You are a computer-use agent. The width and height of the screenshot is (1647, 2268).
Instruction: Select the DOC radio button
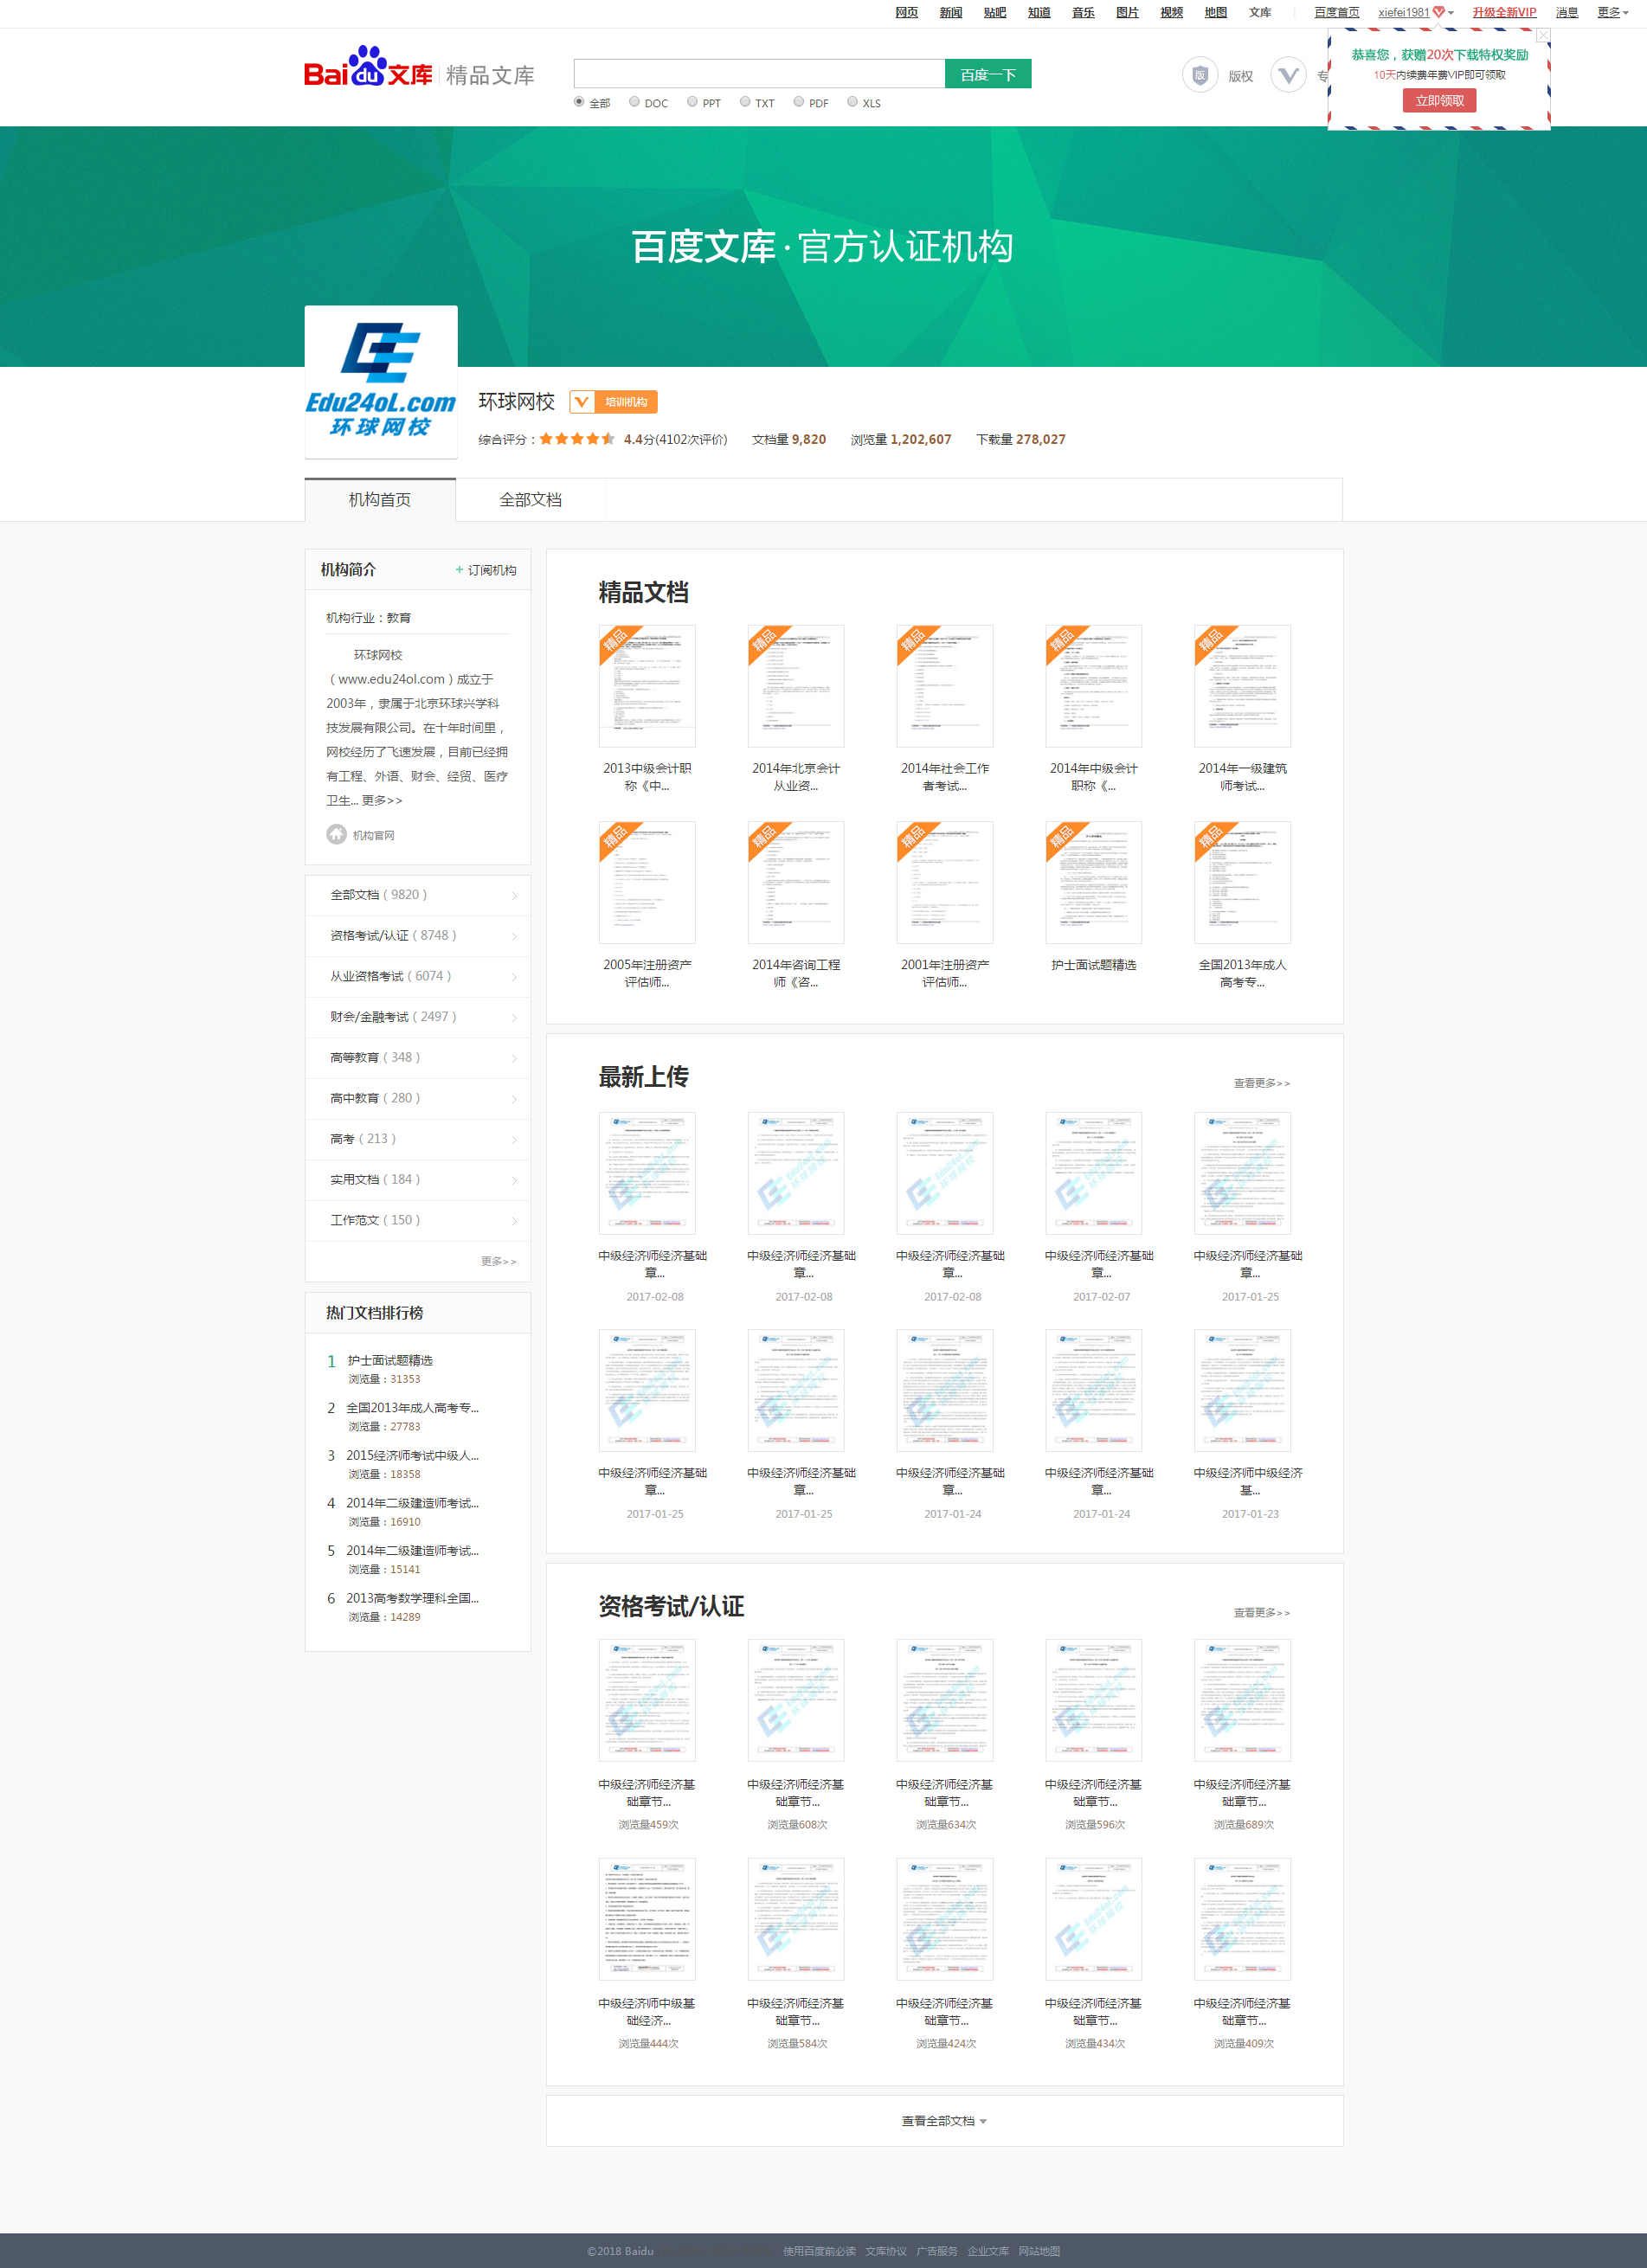point(634,102)
